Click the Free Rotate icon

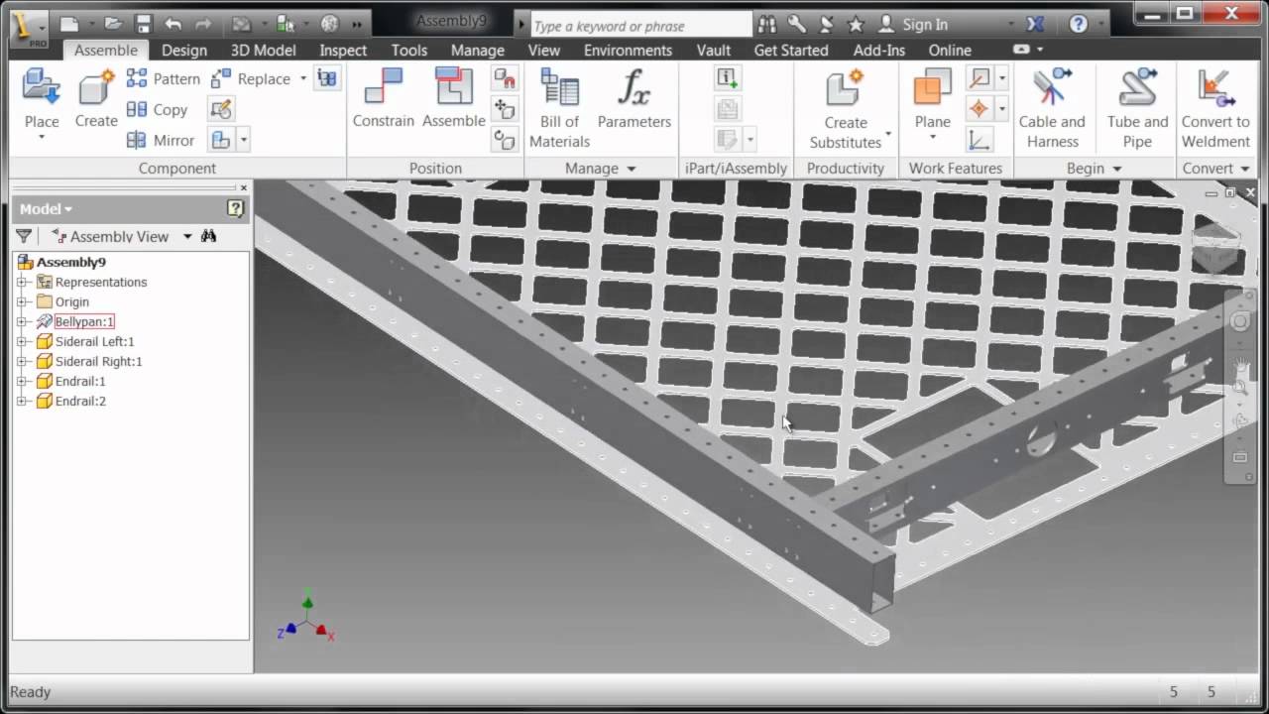click(x=506, y=140)
